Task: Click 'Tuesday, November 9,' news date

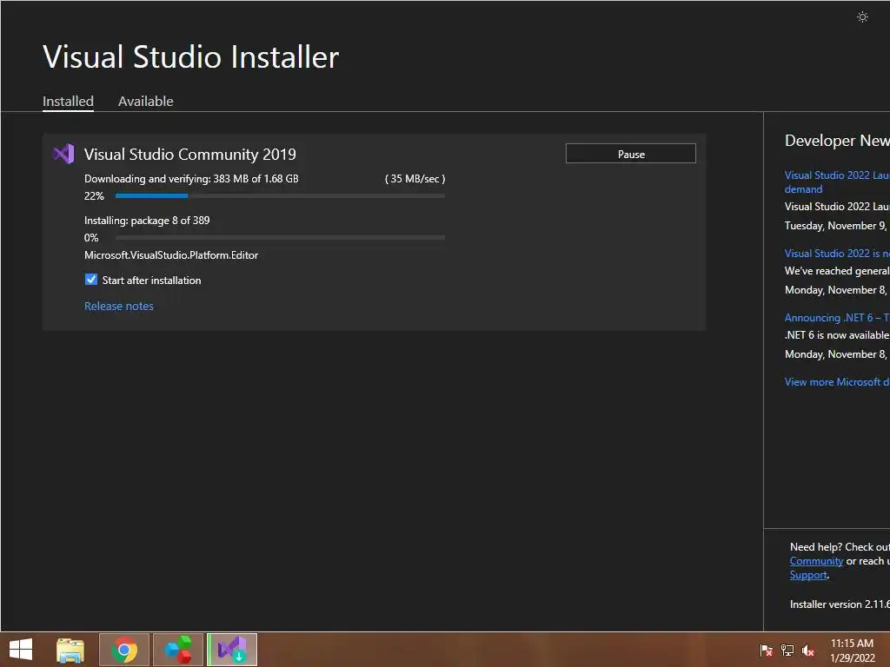Action: coord(835,226)
